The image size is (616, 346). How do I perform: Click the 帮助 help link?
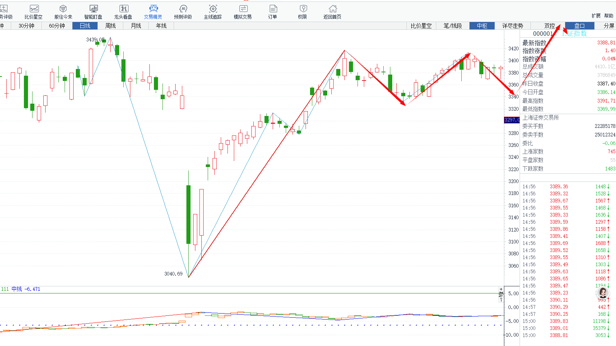[609, 16]
